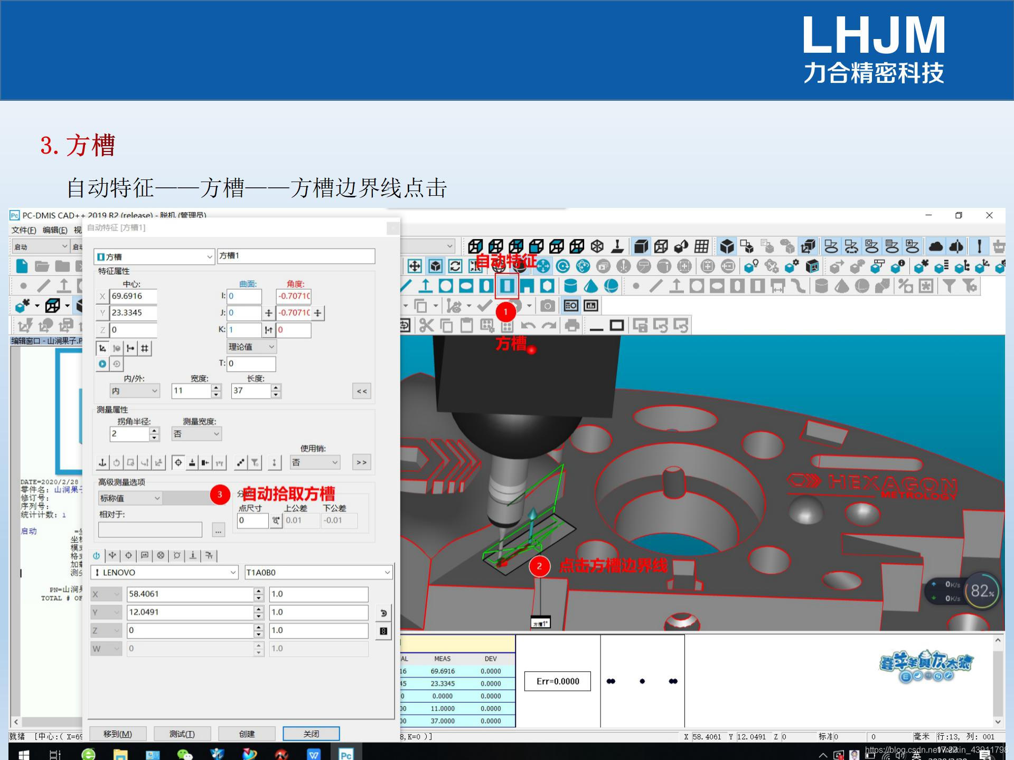The width and height of the screenshot is (1014, 760).
Task: Toggle the measure now play button
Action: pos(102,364)
